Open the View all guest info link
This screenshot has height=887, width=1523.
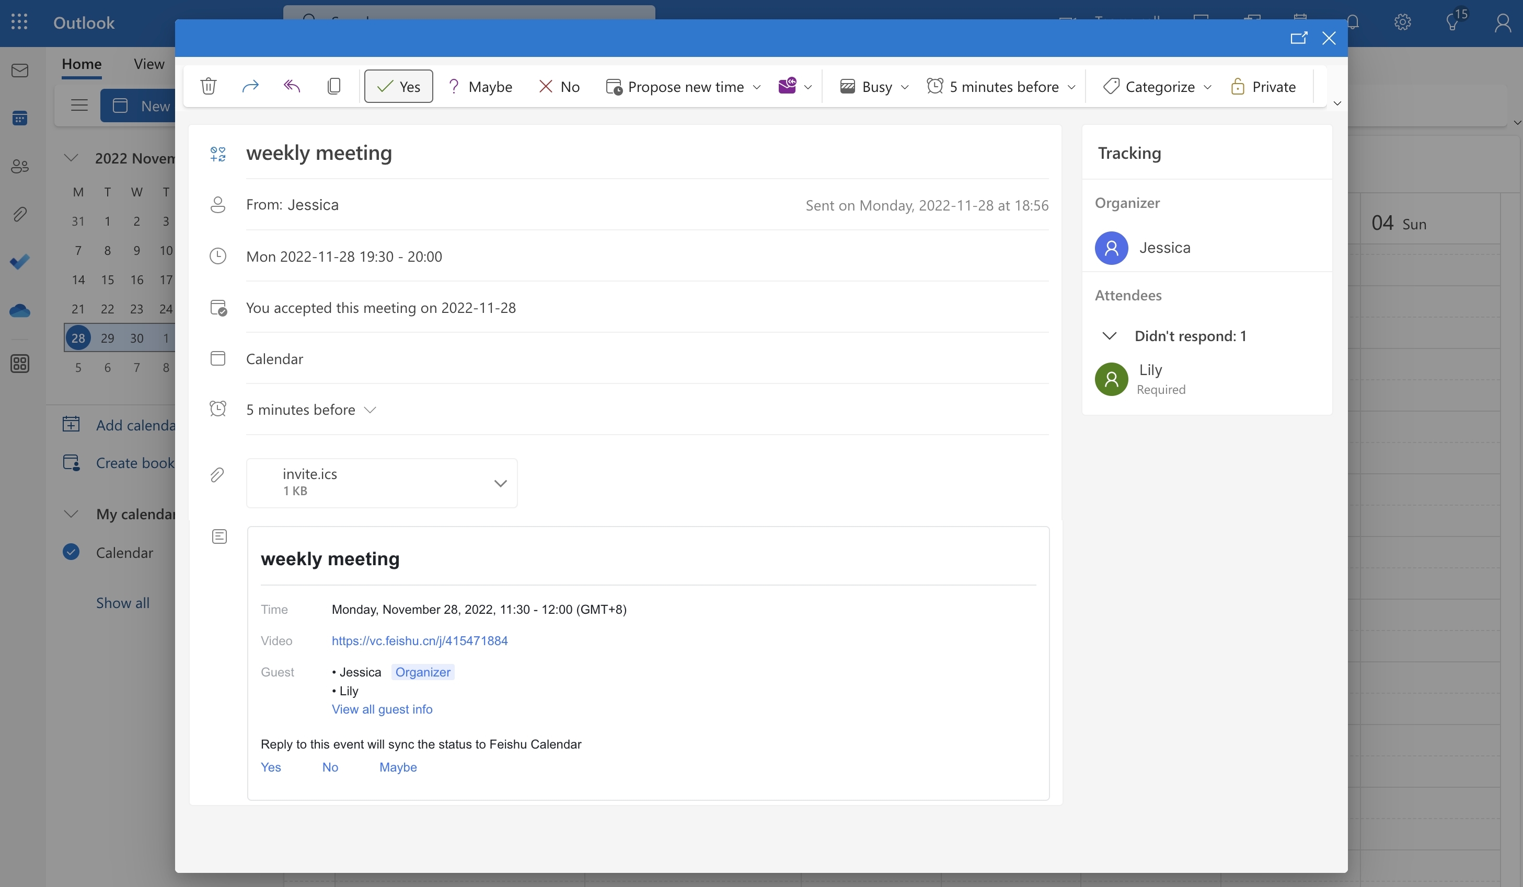point(382,709)
